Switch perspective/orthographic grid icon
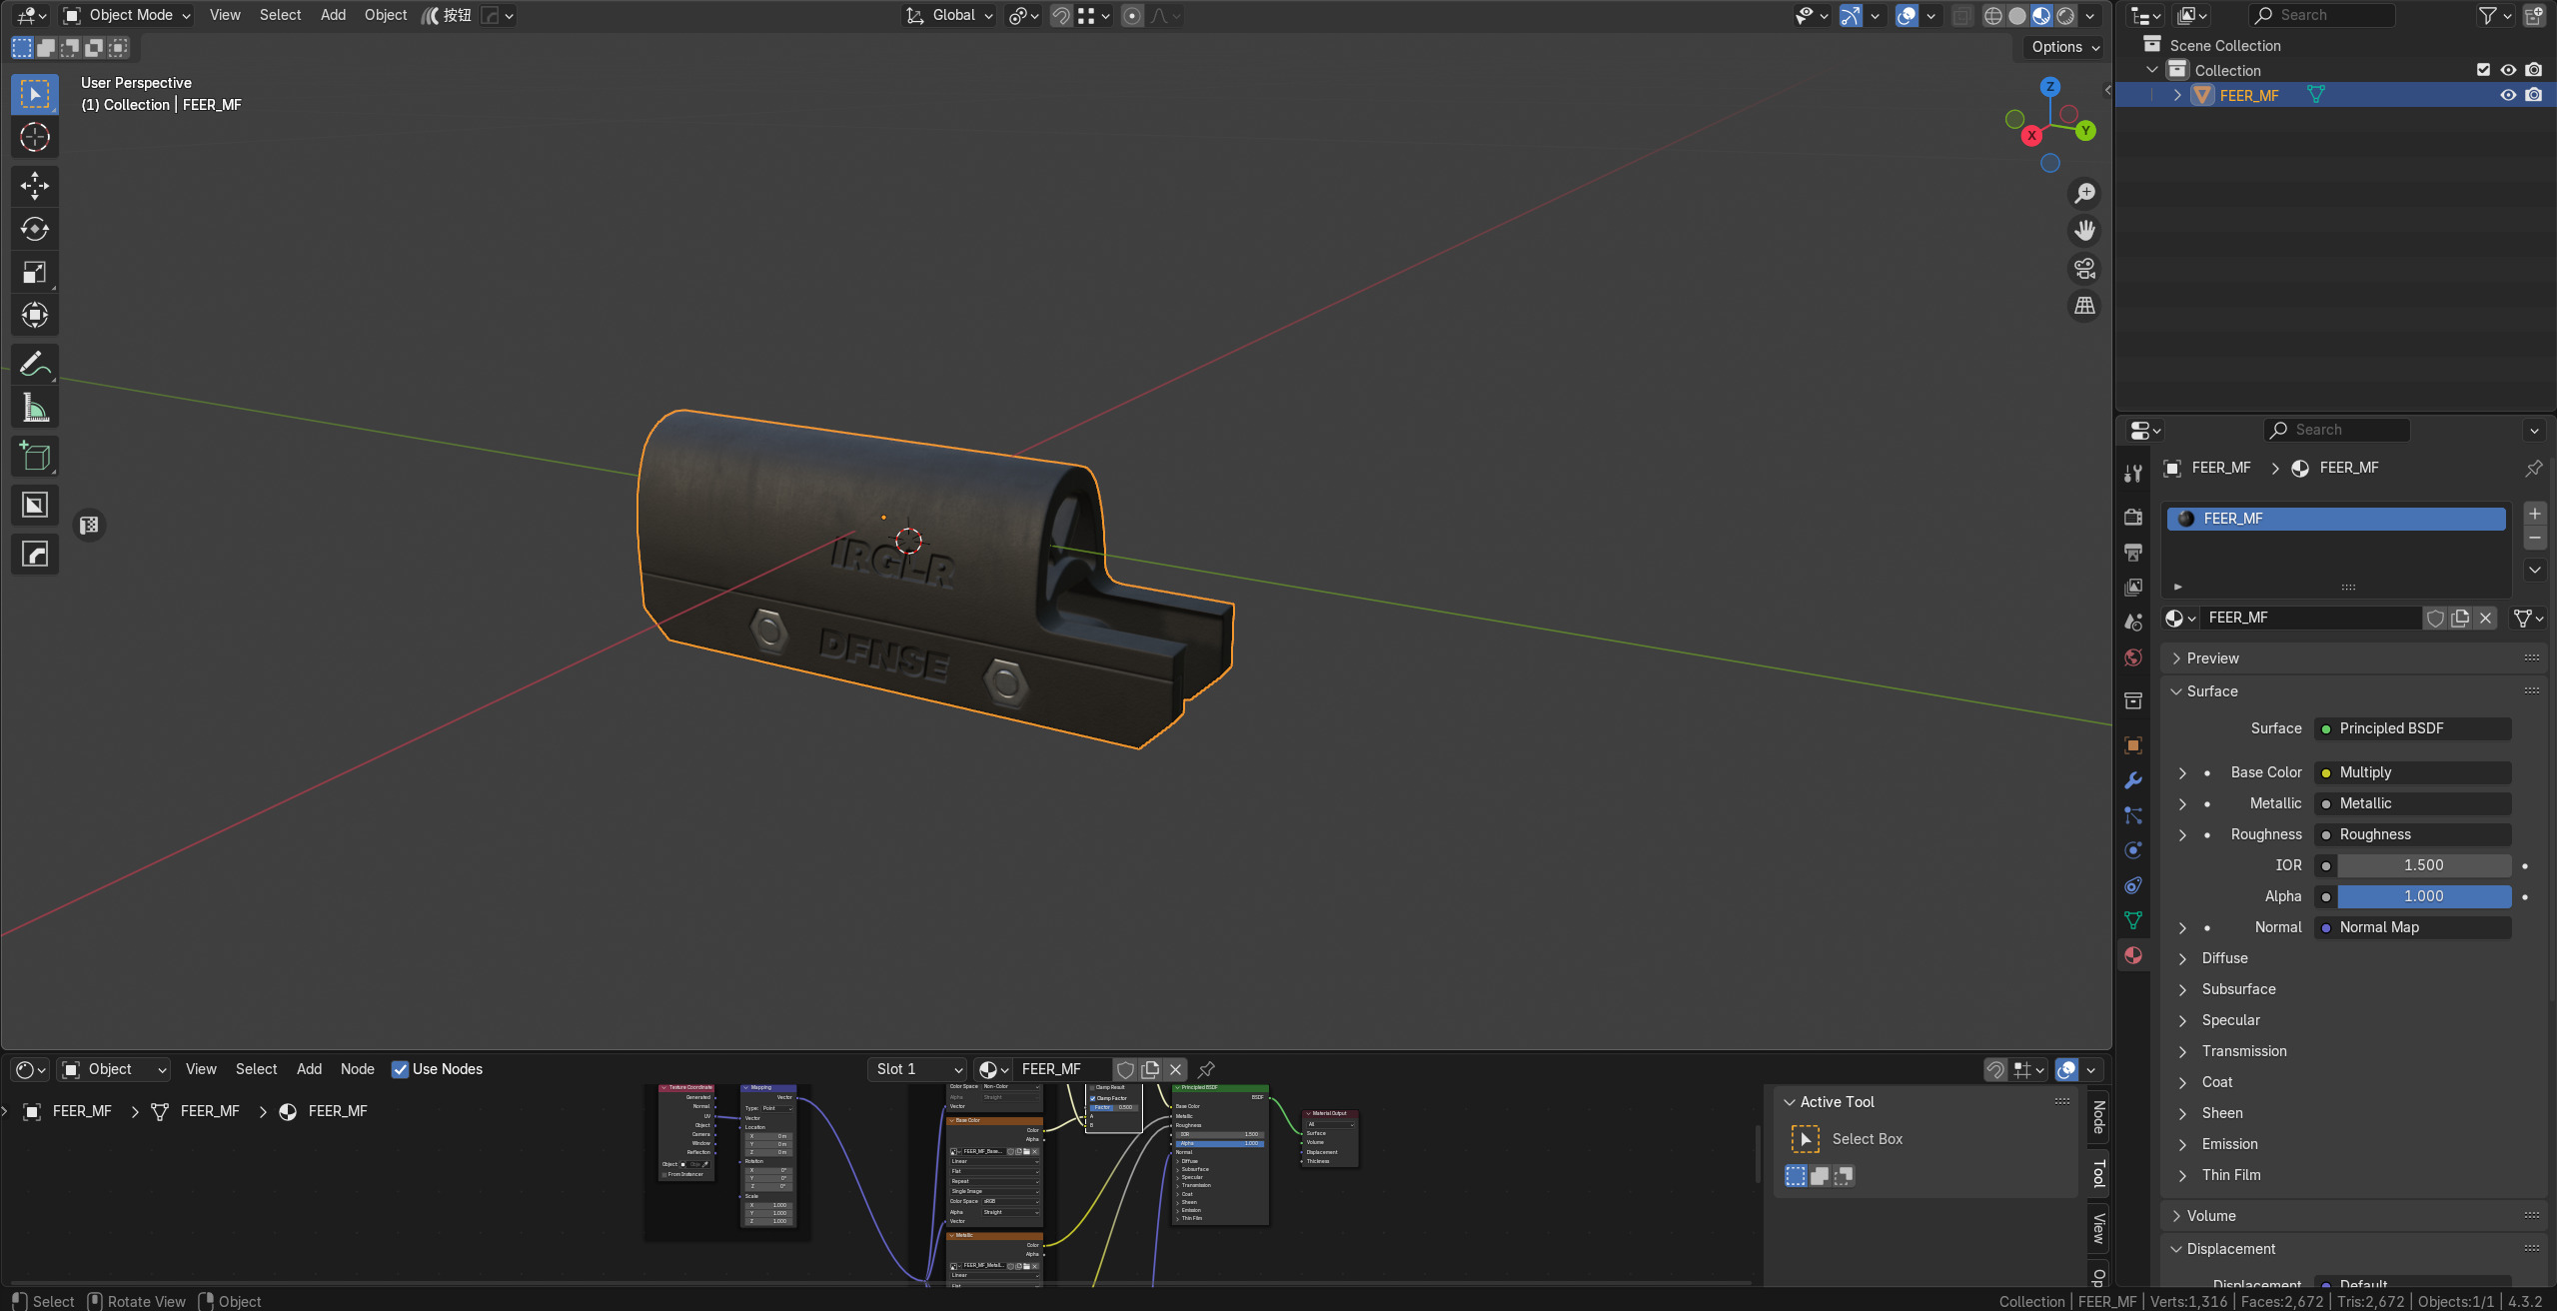Screen dimensions: 2557x1311 pyautogui.click(x=2084, y=306)
